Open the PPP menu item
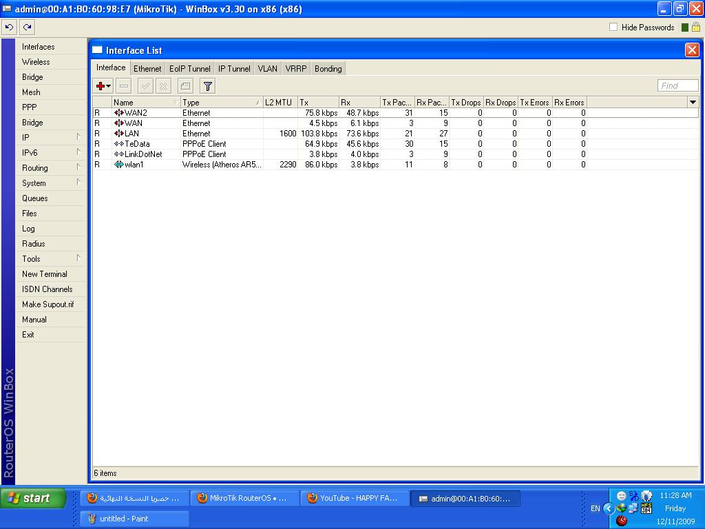Viewport: 705px width, 529px height. 51,107
